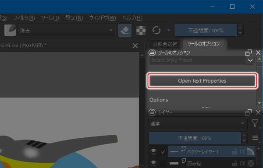
Task: Toggle the checkbox on ベクターレイヤー1 row
Action: tap(163, 152)
